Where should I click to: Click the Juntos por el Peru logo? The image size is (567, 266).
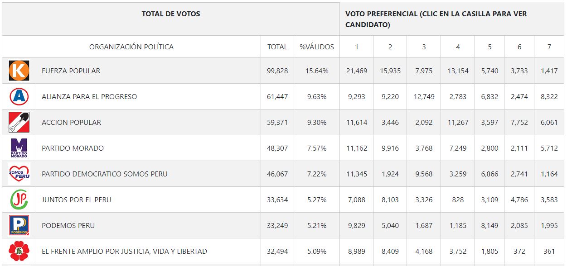[x=19, y=199]
